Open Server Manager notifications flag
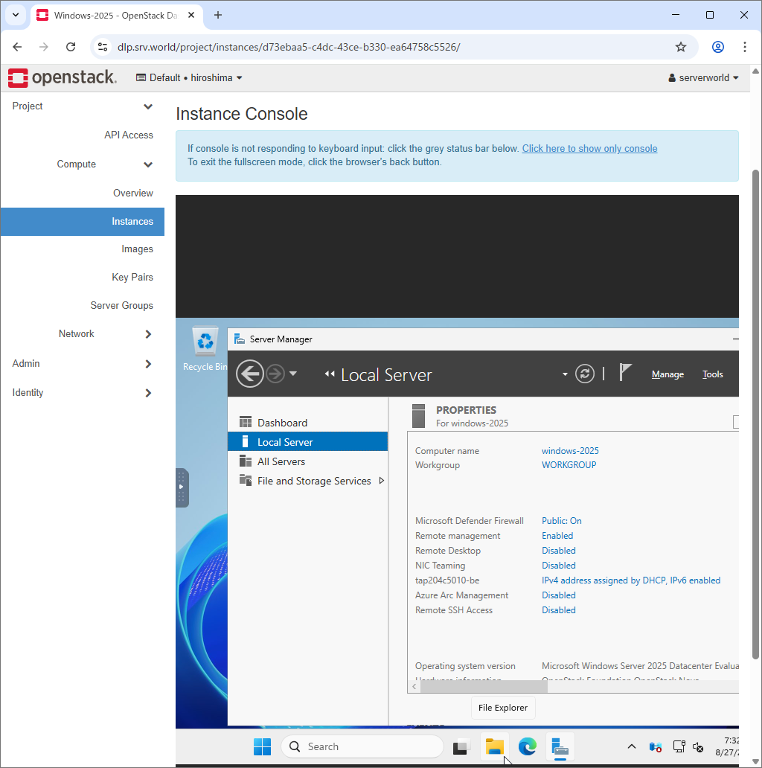 (x=626, y=374)
